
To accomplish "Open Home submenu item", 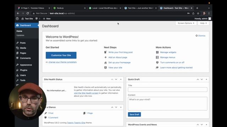I will pos(19,31).
